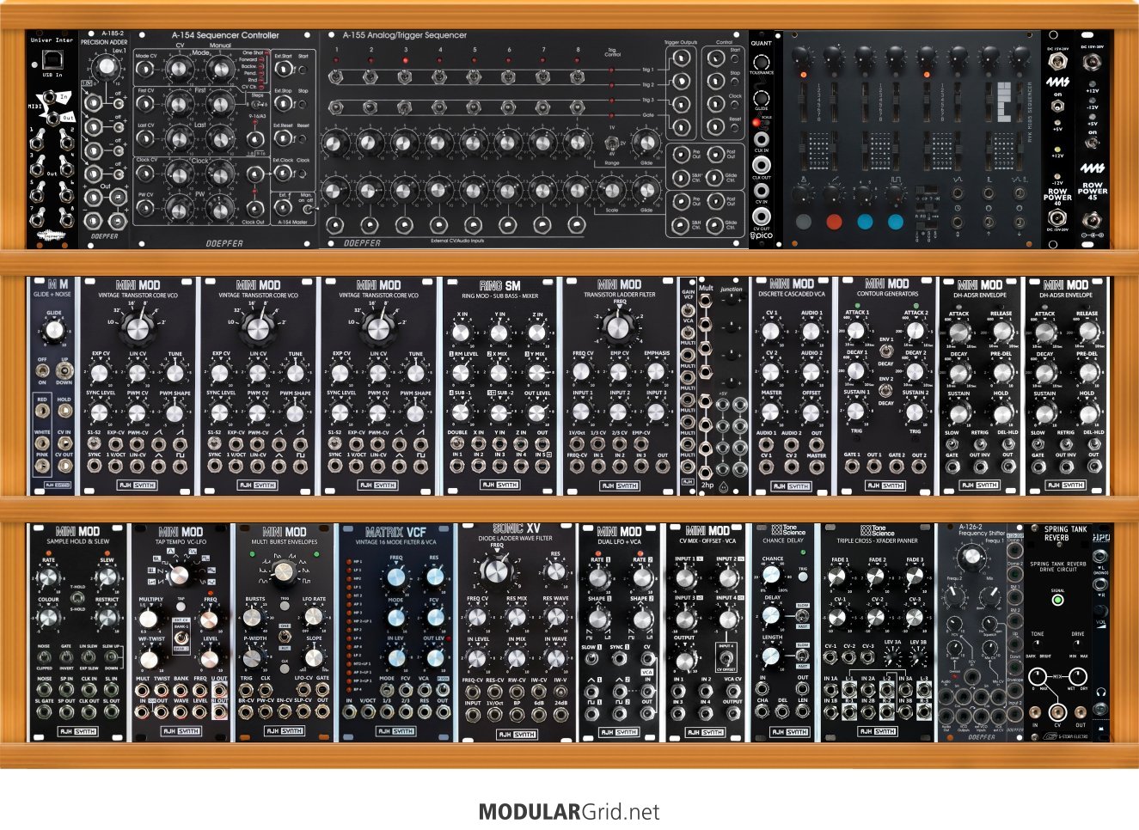Screen dimensions: 1139x830
Task: Select the Dual LFO + VCA module
Action: [x=620, y=632]
